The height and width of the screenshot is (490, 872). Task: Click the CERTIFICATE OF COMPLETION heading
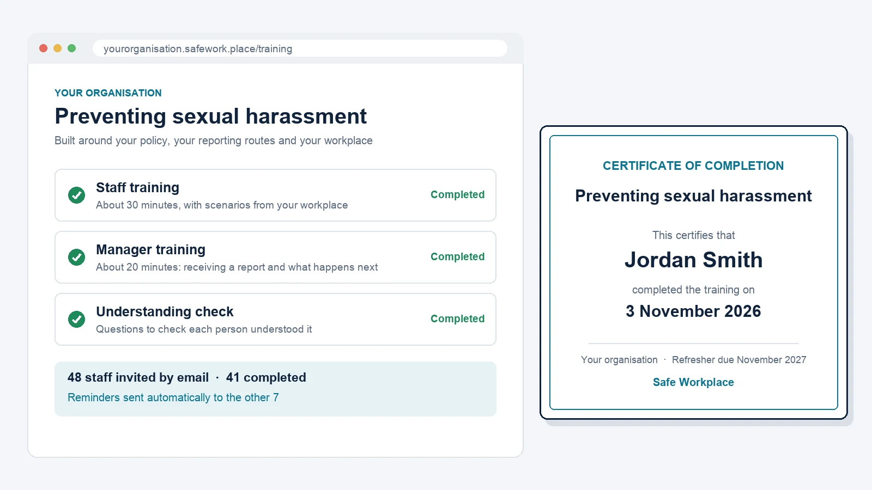[693, 166]
